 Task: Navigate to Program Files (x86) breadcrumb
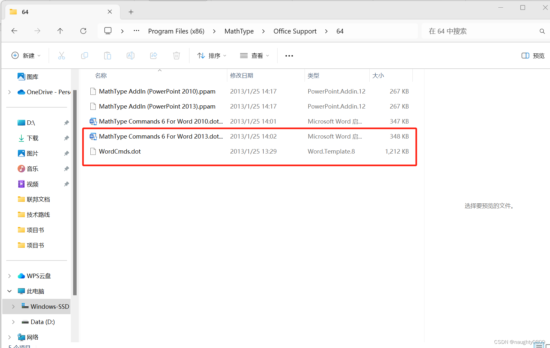pos(176,31)
